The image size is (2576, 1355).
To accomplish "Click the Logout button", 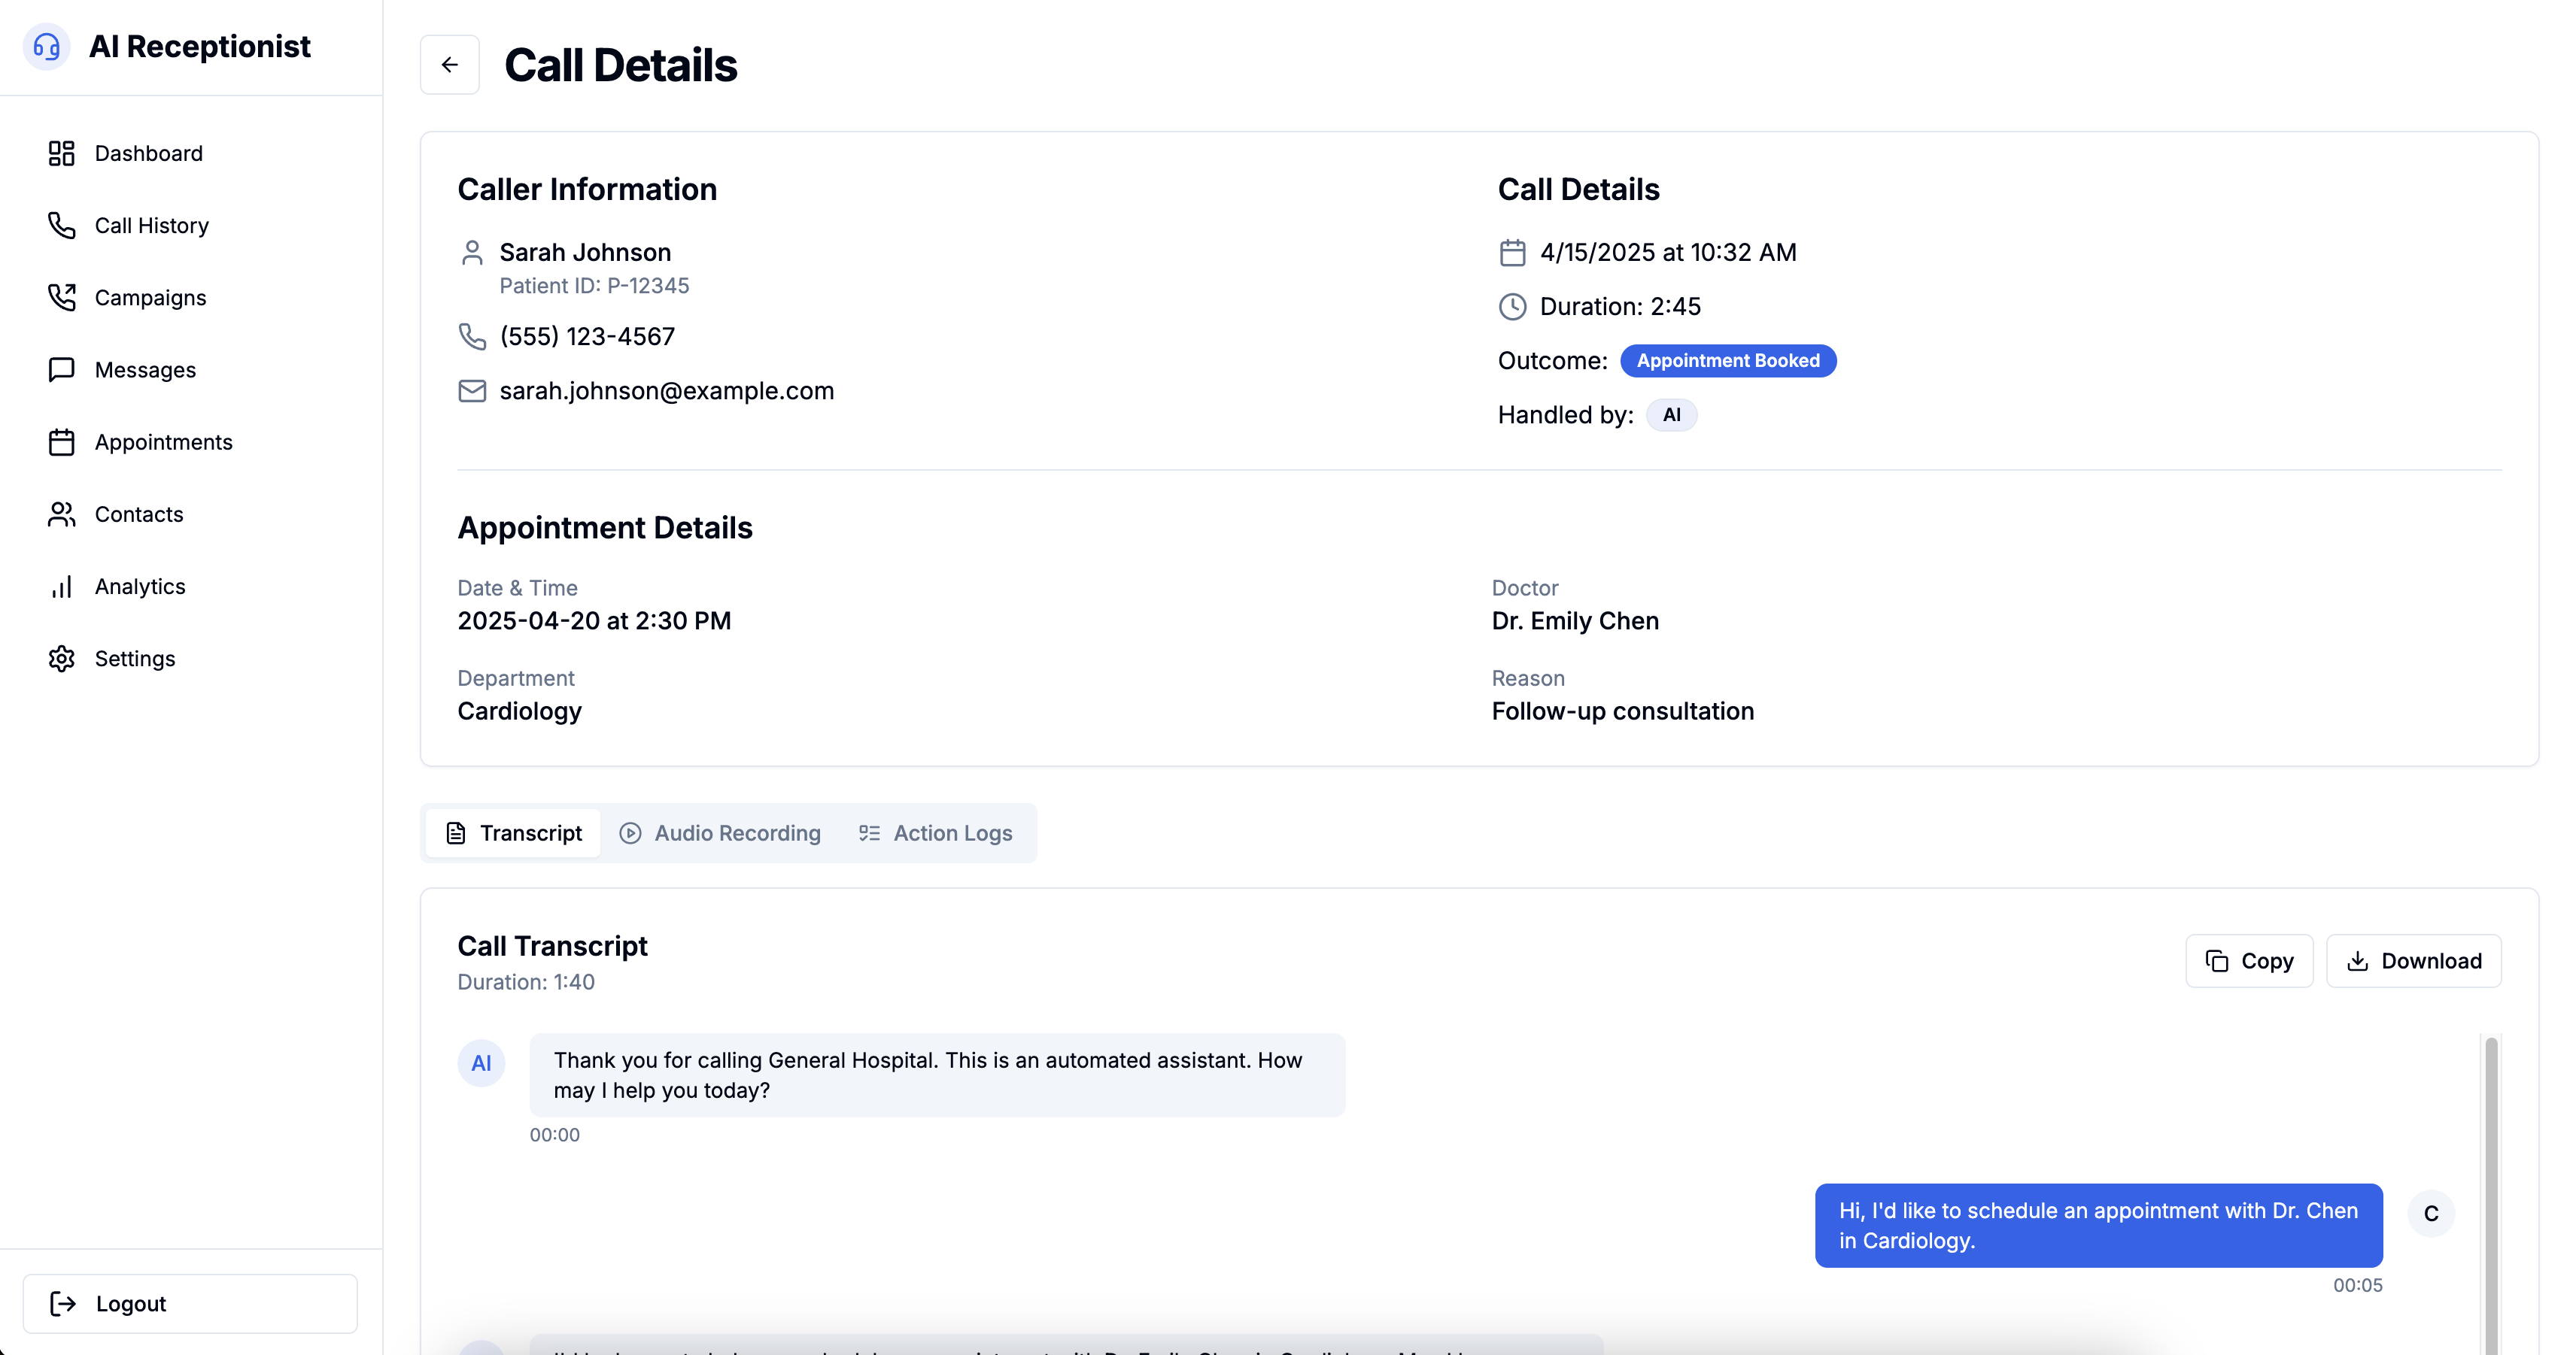I will [x=190, y=1303].
